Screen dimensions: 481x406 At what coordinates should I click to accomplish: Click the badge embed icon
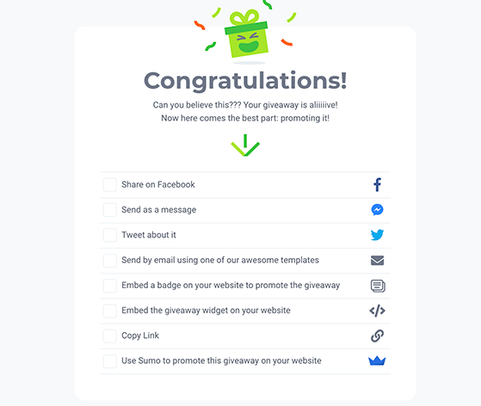(x=378, y=286)
